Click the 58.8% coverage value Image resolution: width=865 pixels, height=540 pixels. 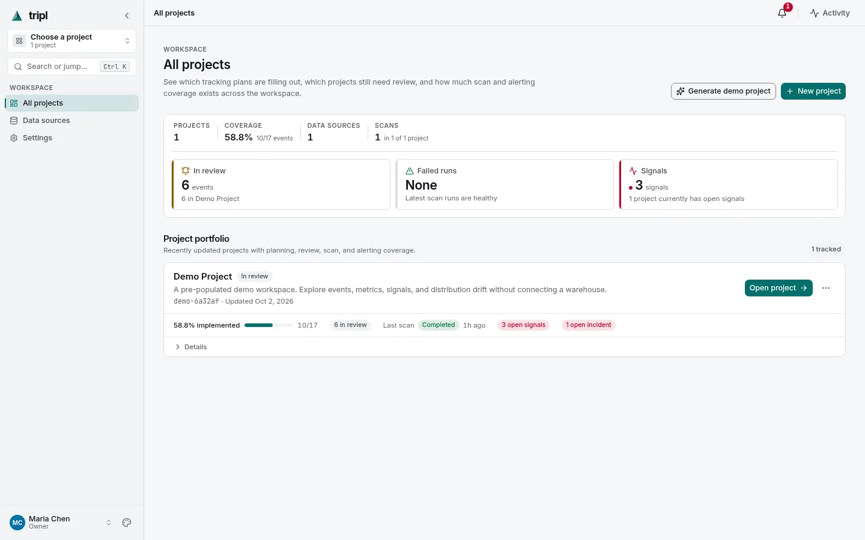(238, 137)
